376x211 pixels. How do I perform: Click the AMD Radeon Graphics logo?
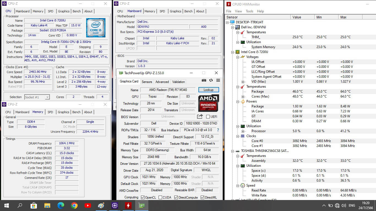coord(209,103)
